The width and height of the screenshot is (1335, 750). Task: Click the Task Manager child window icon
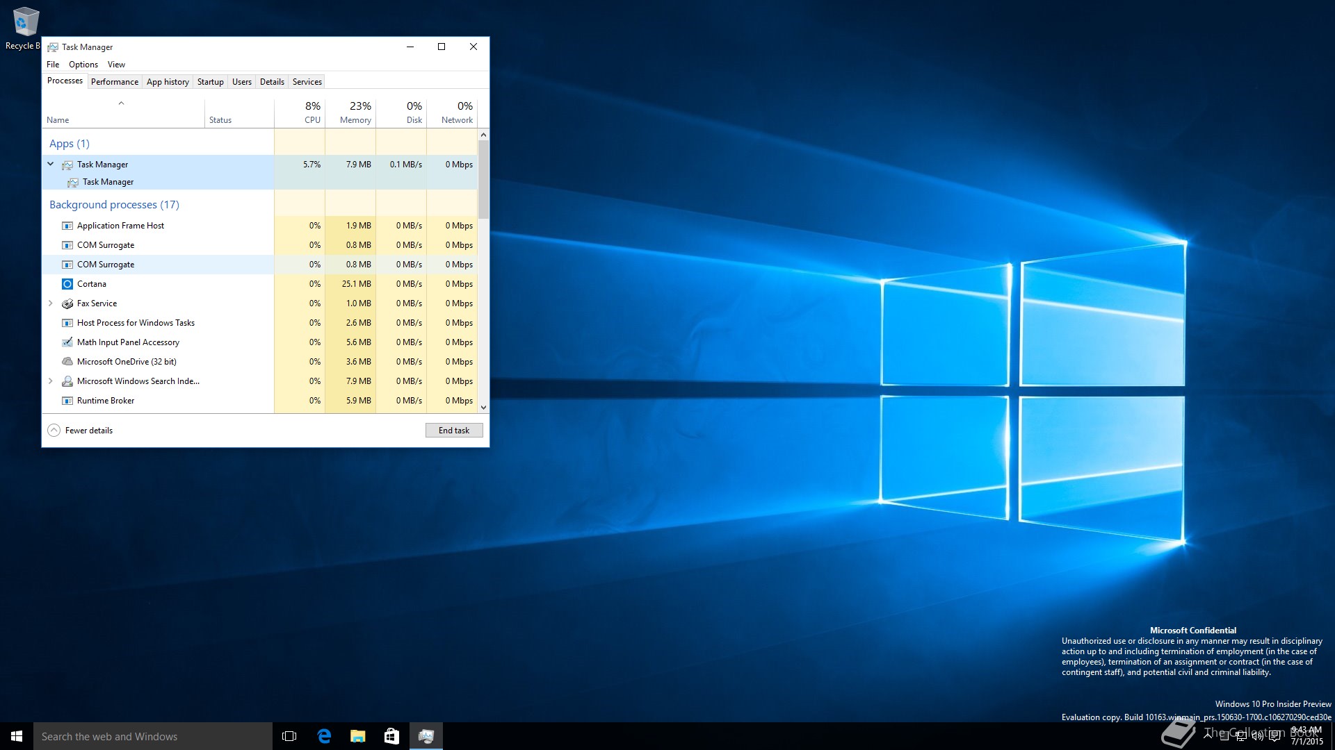[73, 182]
